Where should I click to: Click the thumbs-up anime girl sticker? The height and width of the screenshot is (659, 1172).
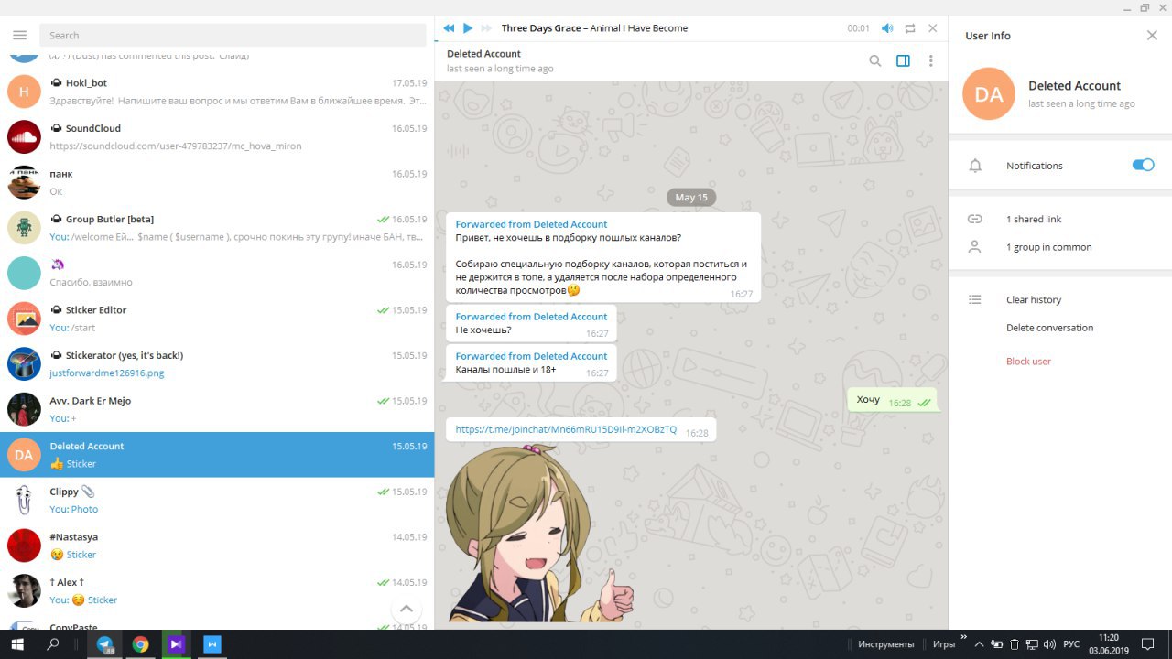[x=540, y=534]
